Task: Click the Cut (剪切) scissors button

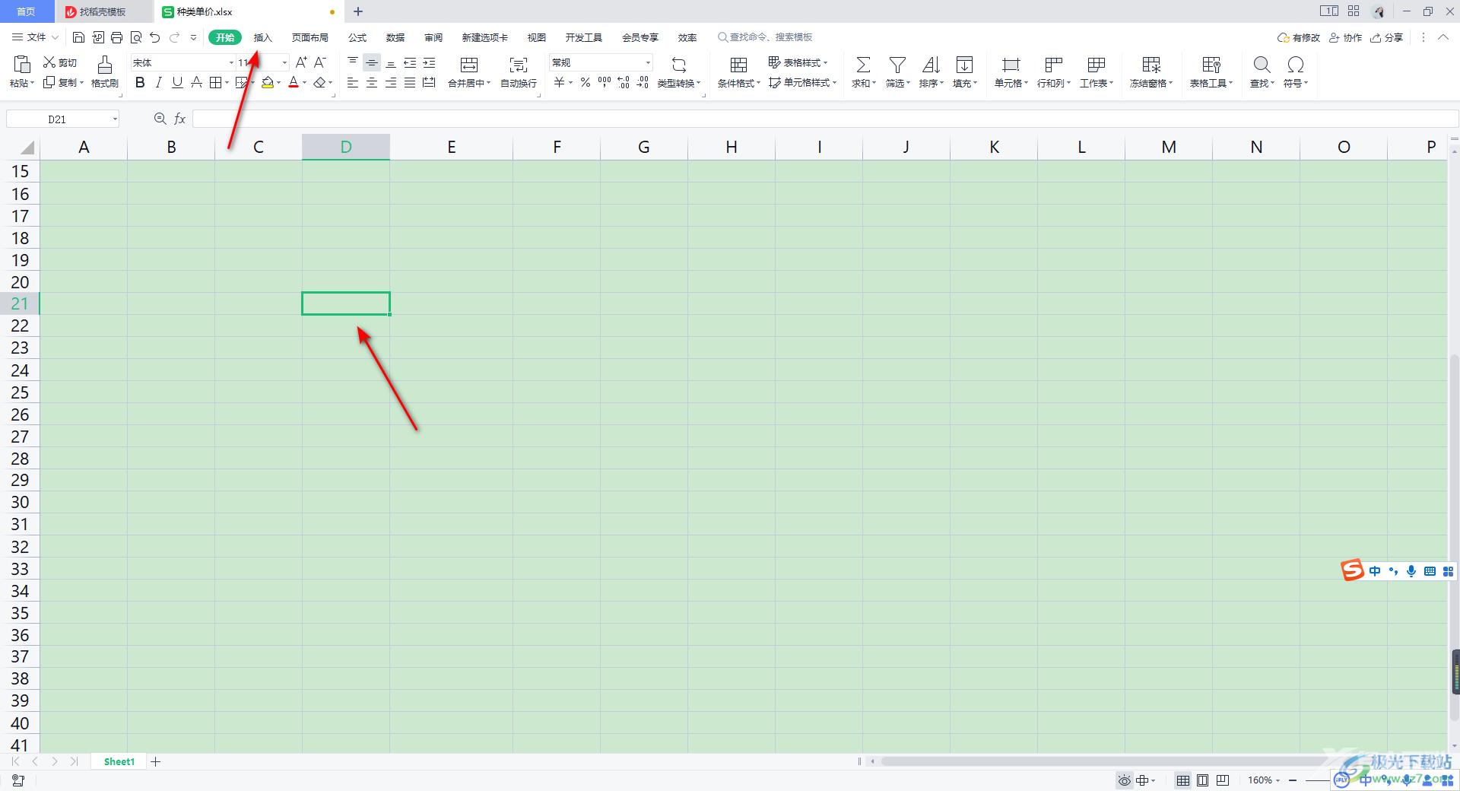Action: 59,62
